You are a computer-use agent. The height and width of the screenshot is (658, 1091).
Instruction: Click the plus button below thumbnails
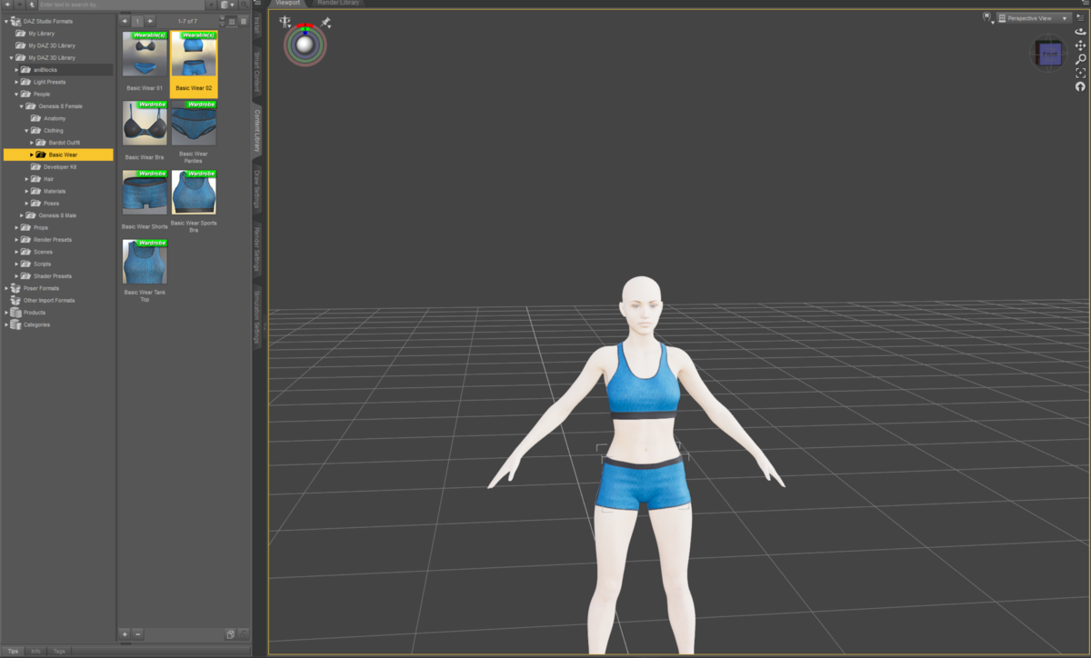pos(125,633)
